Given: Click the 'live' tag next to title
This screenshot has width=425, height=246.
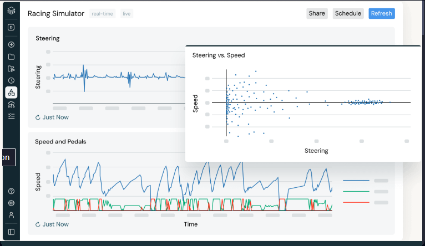Looking at the screenshot, I should [127, 14].
